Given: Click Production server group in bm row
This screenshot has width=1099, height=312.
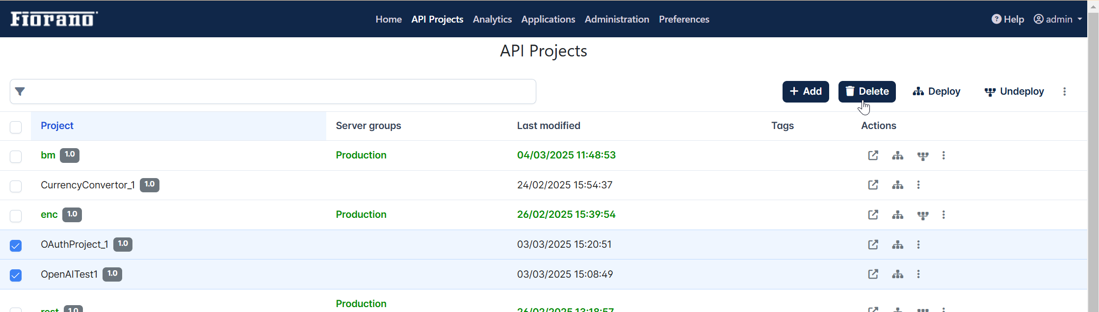Looking at the screenshot, I should (x=361, y=155).
